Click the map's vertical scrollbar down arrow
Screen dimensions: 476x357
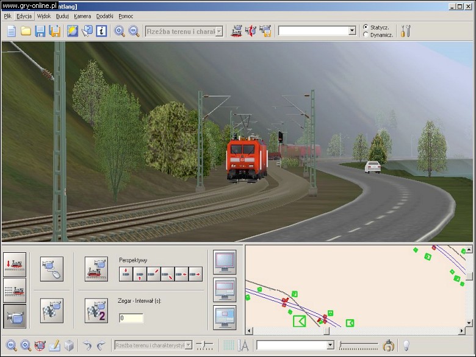[x=469, y=323]
